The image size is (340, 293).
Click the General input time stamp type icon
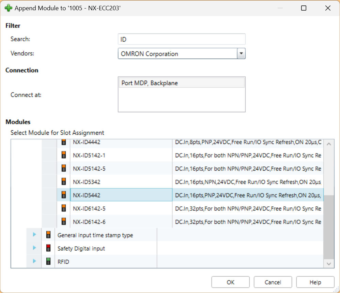click(48, 235)
